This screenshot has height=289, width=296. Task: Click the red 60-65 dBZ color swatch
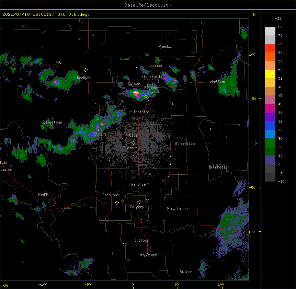pyautogui.click(x=270, y=48)
